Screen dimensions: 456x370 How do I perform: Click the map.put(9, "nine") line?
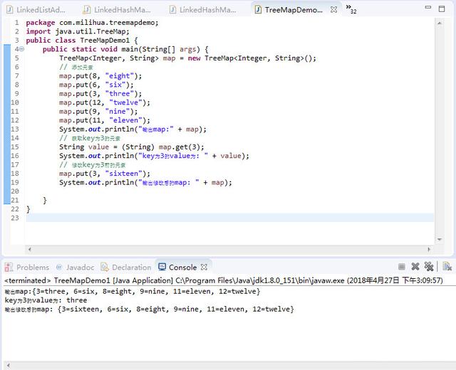[98, 112]
